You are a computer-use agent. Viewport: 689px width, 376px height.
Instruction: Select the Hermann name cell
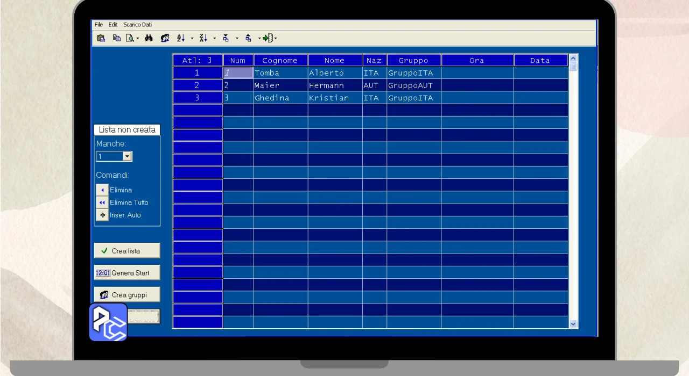click(335, 85)
